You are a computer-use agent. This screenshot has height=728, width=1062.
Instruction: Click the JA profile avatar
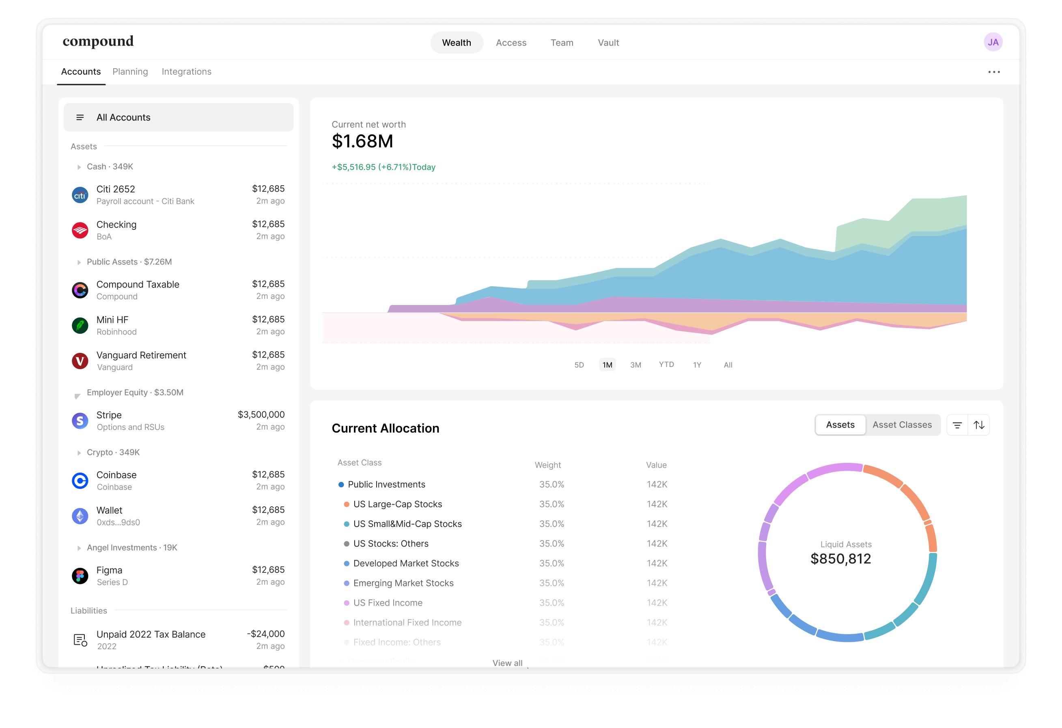993,41
